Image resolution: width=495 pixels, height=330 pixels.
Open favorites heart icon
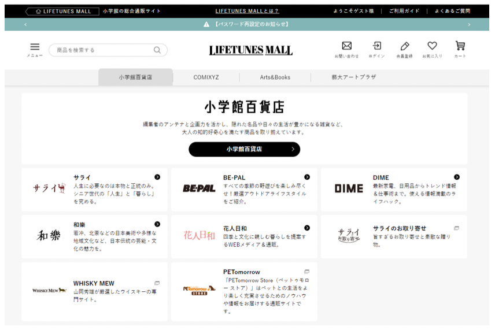pyautogui.click(x=432, y=46)
